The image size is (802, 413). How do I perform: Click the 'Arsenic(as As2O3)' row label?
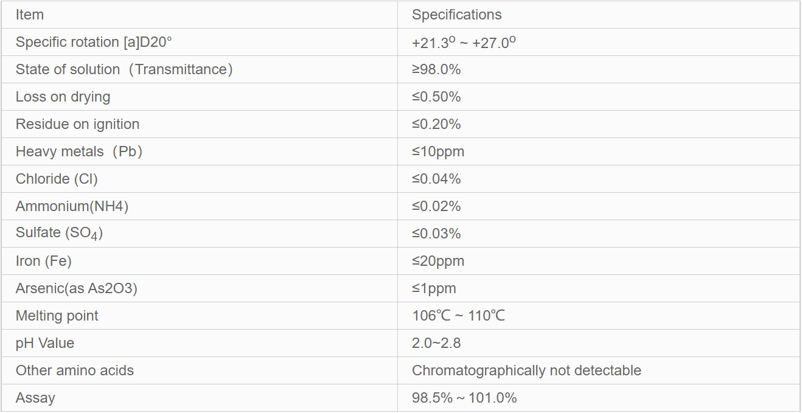click(77, 288)
